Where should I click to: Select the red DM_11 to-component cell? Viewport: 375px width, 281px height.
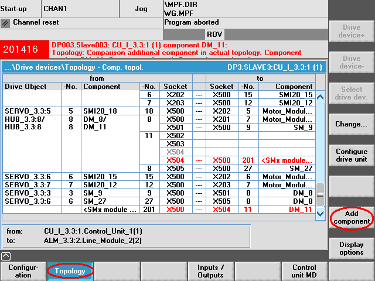tap(287, 210)
